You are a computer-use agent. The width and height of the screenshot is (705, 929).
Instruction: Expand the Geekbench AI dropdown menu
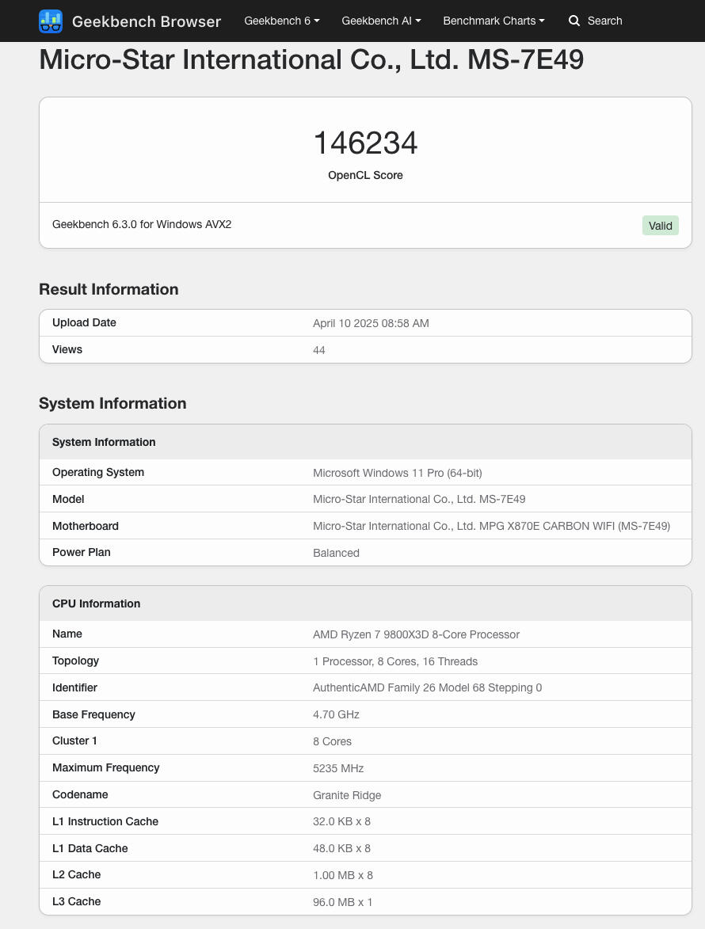click(382, 21)
